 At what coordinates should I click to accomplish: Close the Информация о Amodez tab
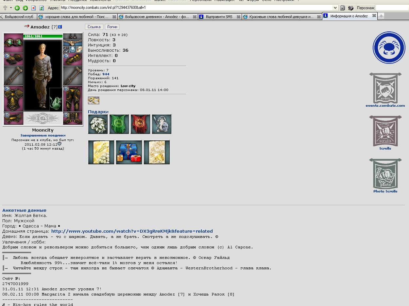pos(374,16)
